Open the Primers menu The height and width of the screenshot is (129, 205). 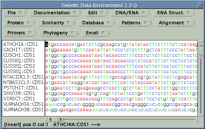19,33
